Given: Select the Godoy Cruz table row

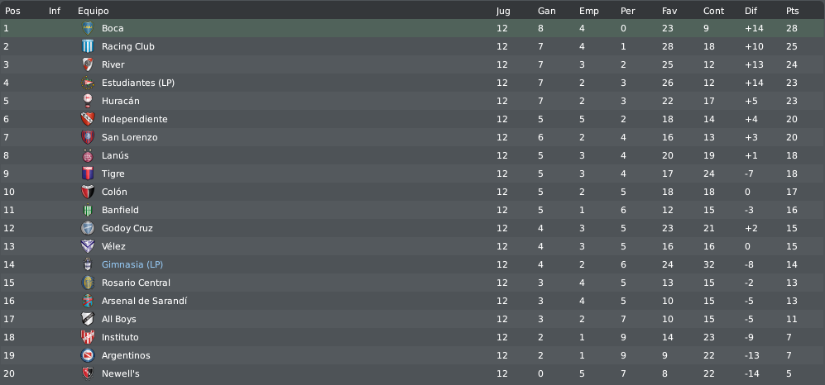Looking at the screenshot, I should 412,228.
